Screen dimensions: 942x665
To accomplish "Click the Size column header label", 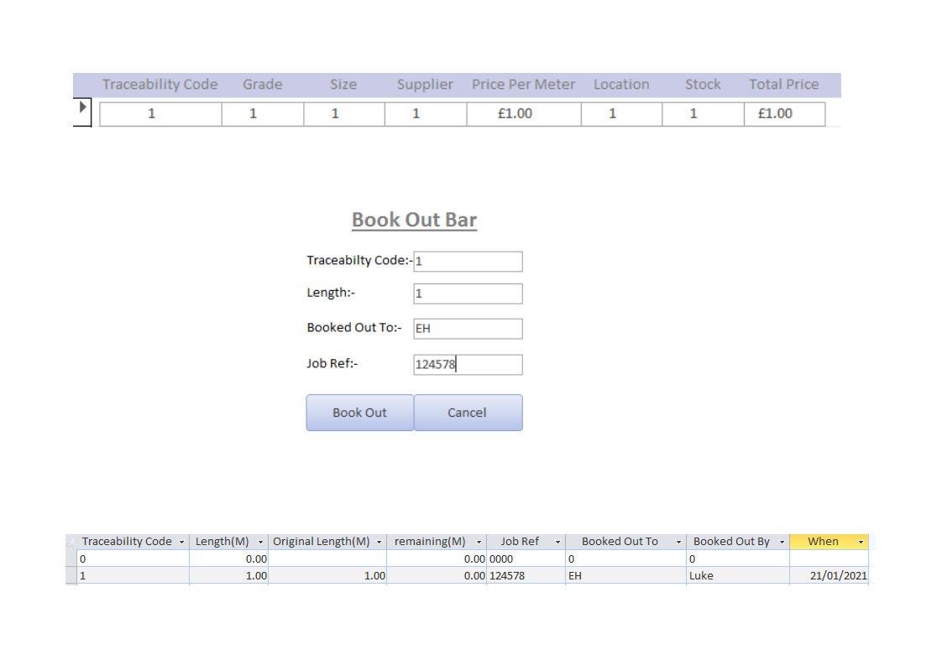I will [x=343, y=85].
